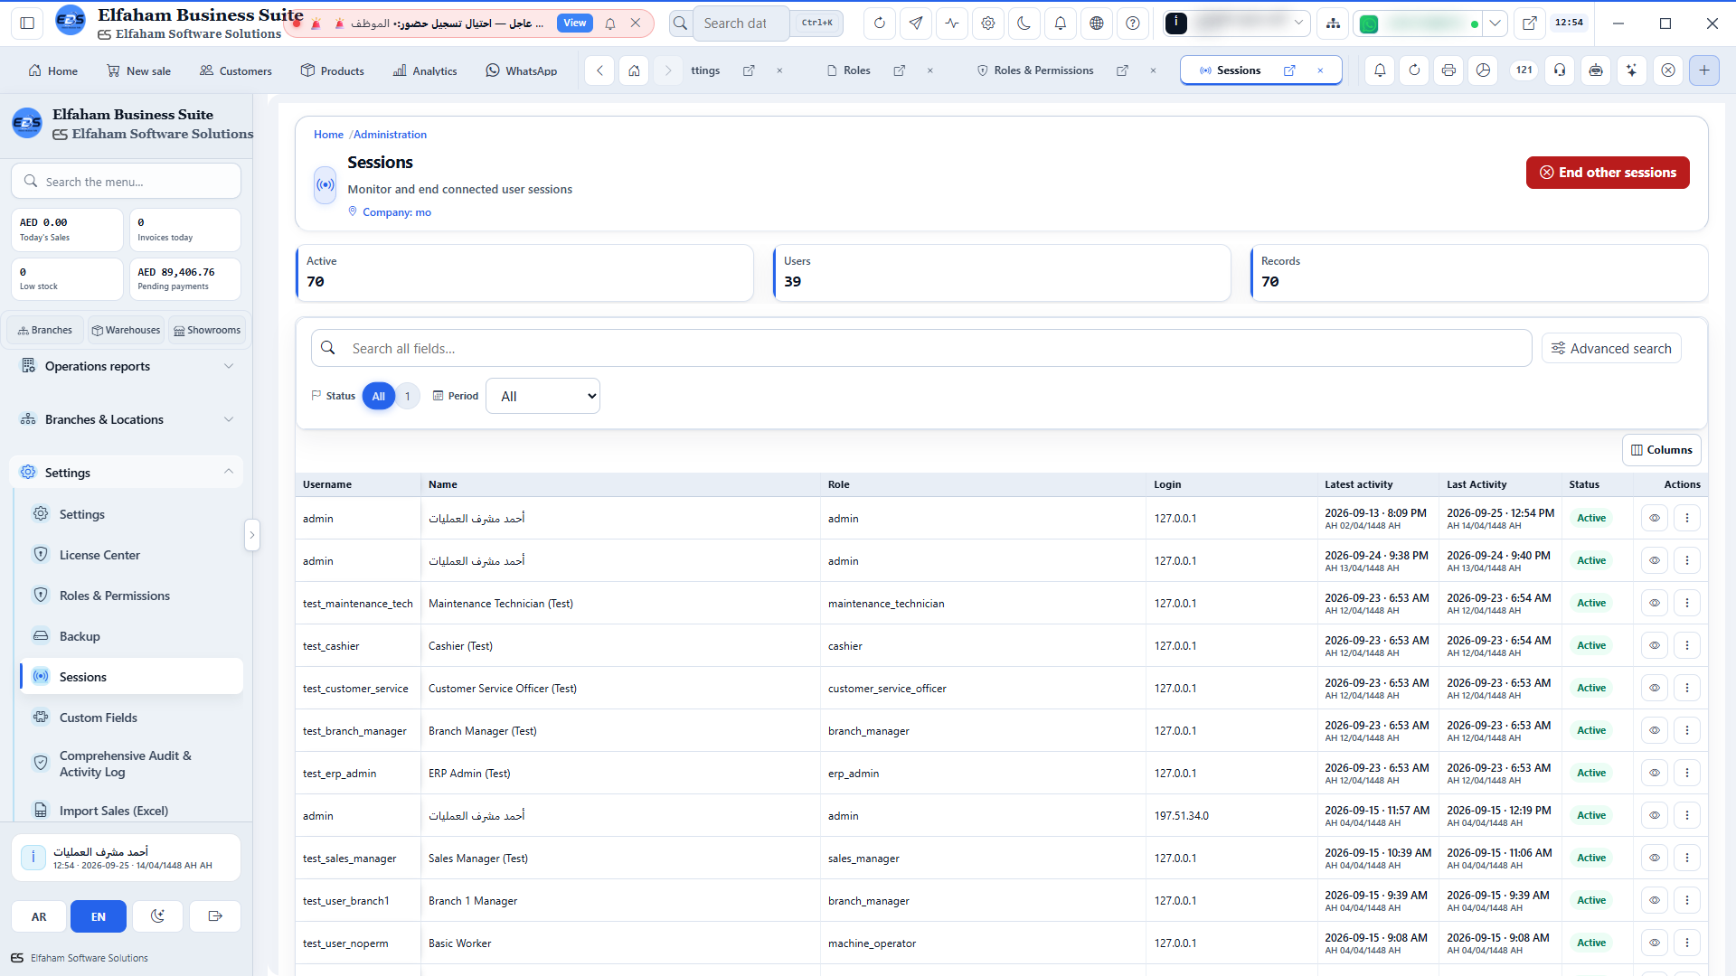Switch to Roles & Permissions tab
The image size is (1736, 976).
[1043, 70]
